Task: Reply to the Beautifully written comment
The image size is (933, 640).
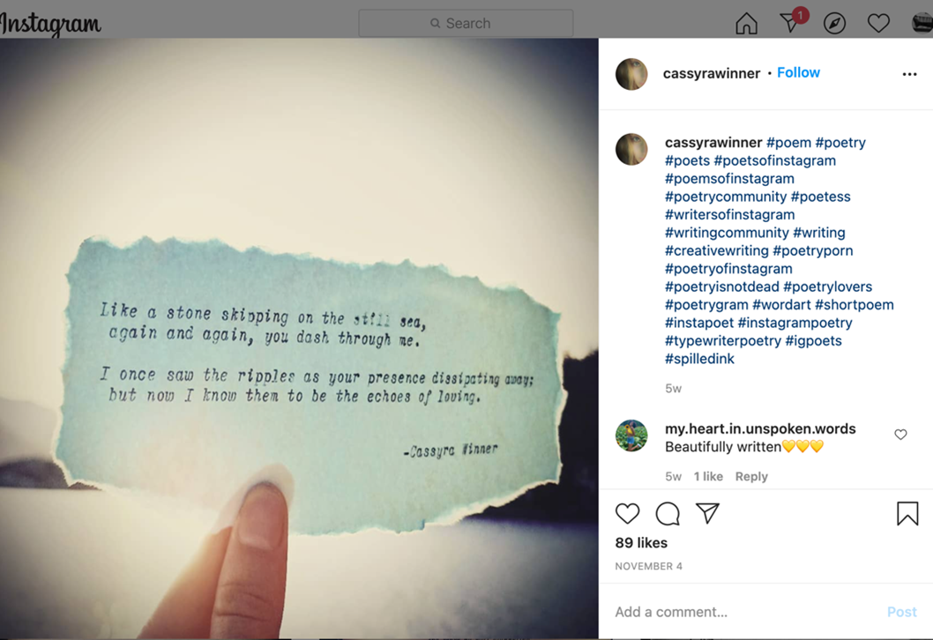Action: [x=751, y=476]
